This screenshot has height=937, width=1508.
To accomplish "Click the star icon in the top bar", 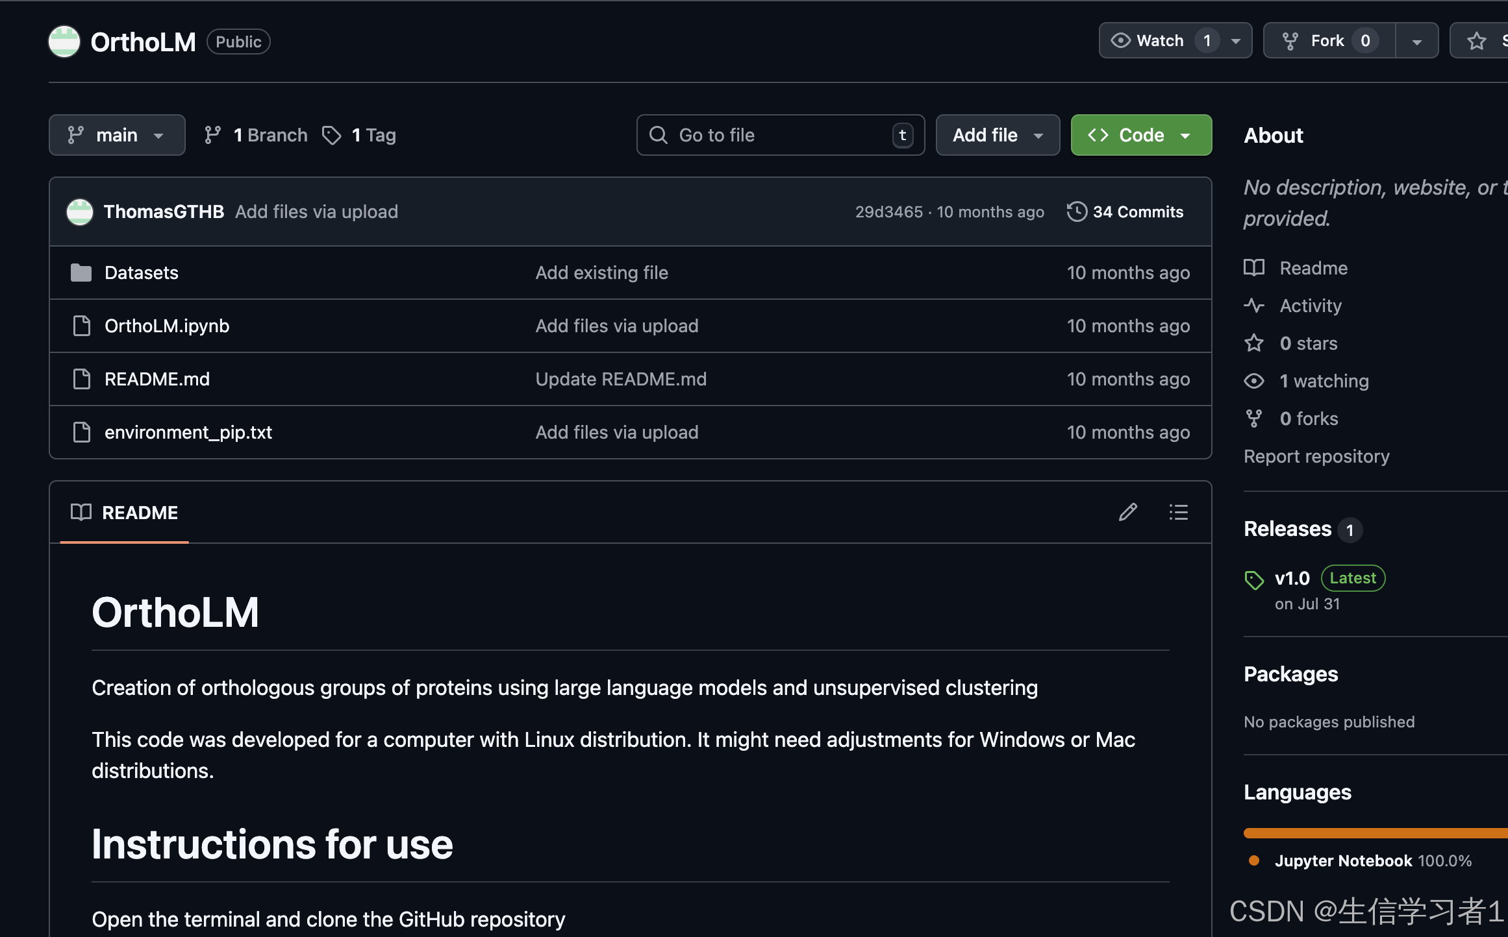I will 1476,41.
